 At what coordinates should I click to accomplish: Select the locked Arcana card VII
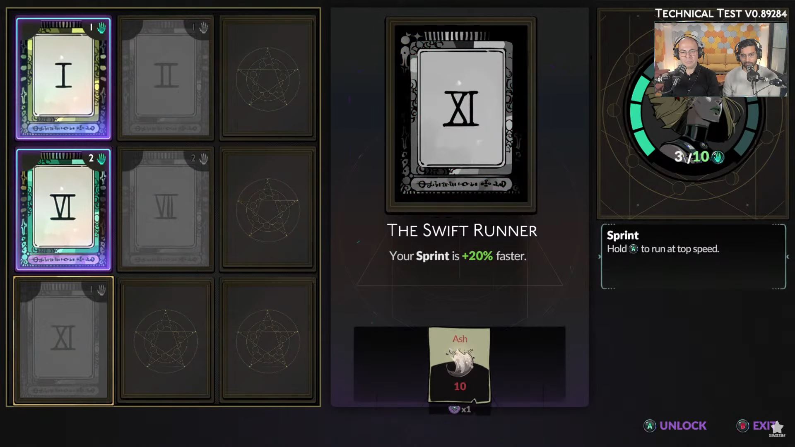[166, 209]
